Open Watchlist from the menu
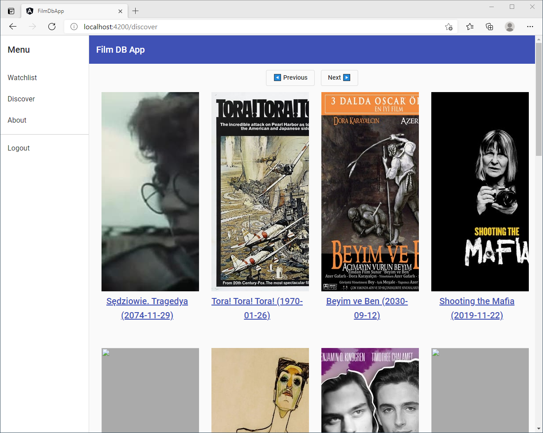Viewport: 543px width, 433px height. tap(22, 77)
